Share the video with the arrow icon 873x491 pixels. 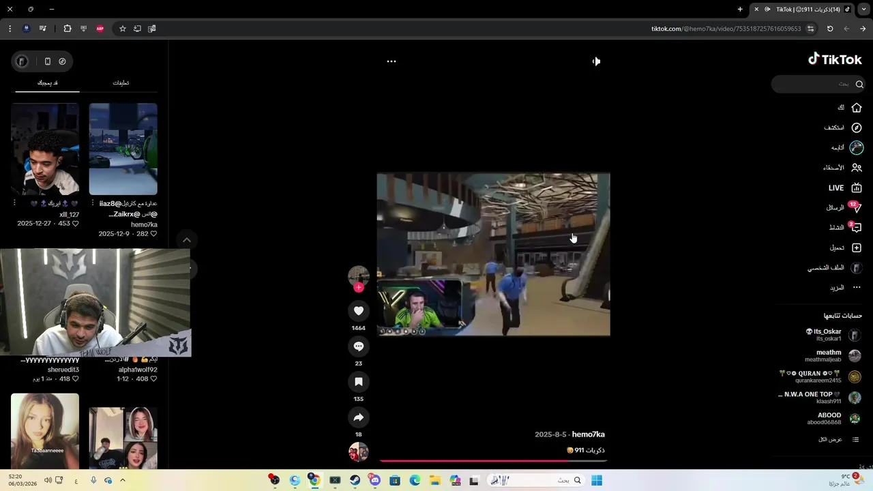(x=359, y=417)
